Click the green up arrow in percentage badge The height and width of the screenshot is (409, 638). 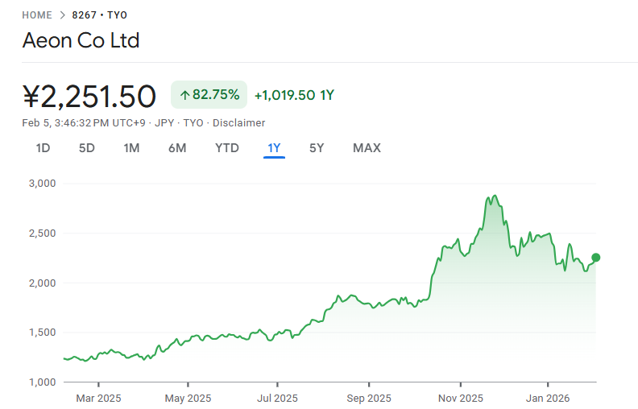(x=184, y=95)
